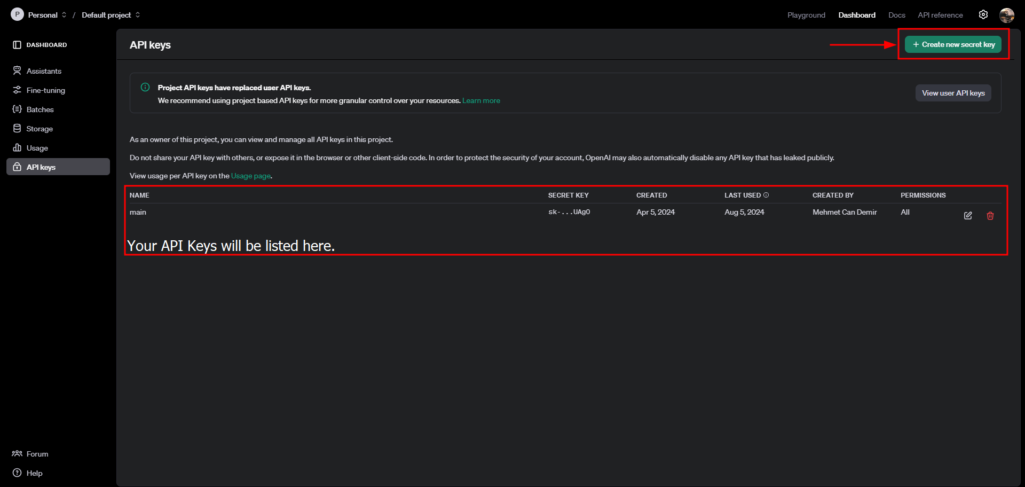Click the NAME column header
Image resolution: width=1025 pixels, height=487 pixels.
tap(139, 195)
